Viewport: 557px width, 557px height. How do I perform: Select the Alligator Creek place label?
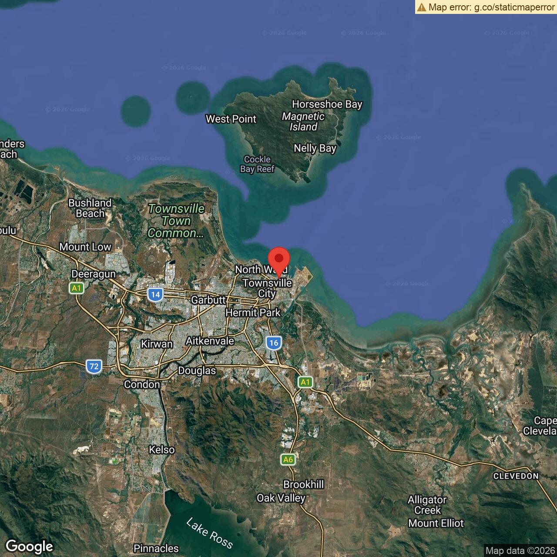point(427,505)
